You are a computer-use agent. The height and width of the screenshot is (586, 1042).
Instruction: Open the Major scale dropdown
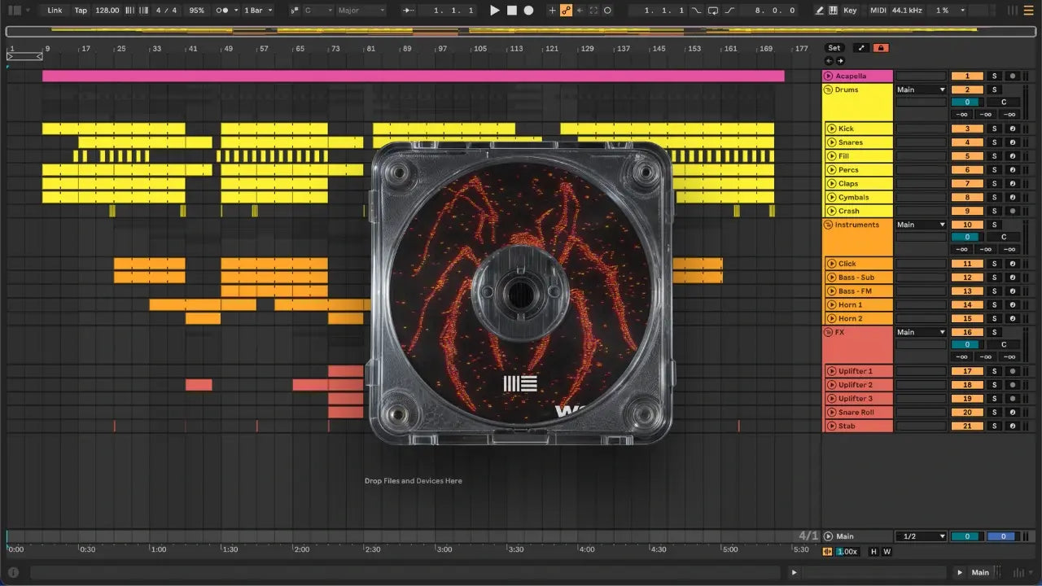pyautogui.click(x=361, y=11)
